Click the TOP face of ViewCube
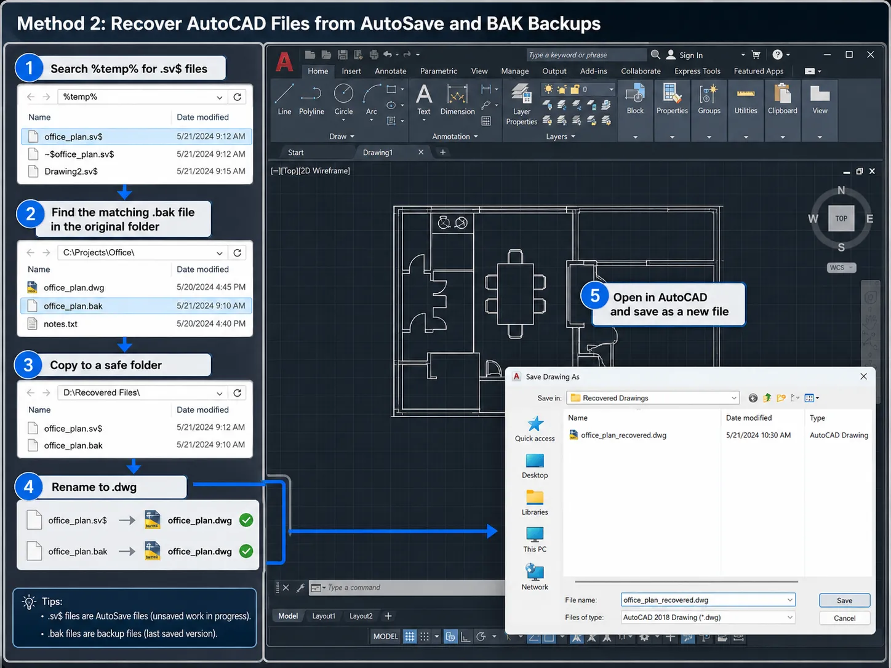This screenshot has height=668, width=891. (x=841, y=218)
